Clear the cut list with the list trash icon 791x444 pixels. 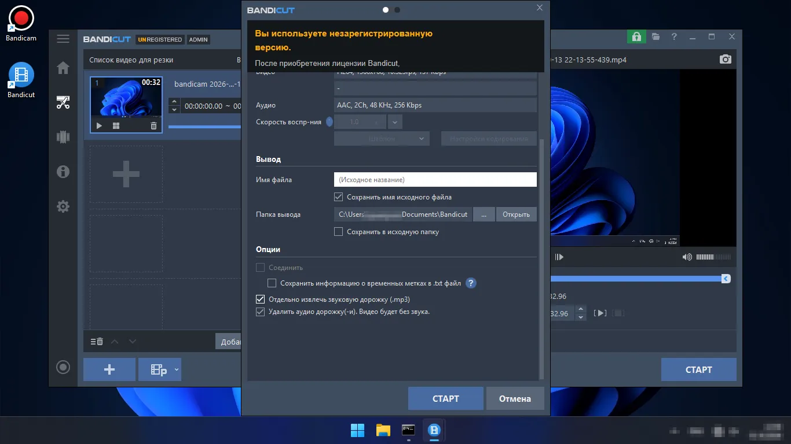point(97,341)
